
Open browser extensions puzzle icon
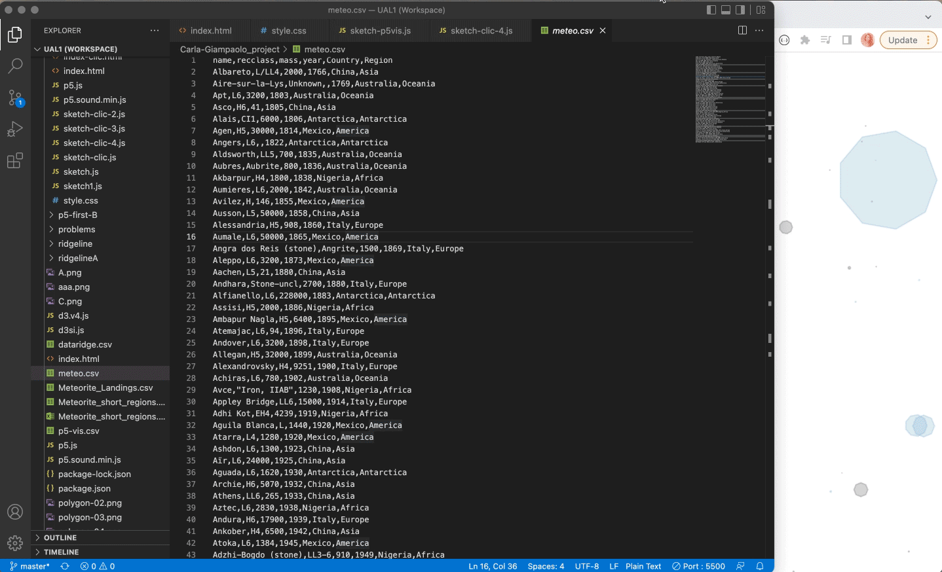[805, 40]
